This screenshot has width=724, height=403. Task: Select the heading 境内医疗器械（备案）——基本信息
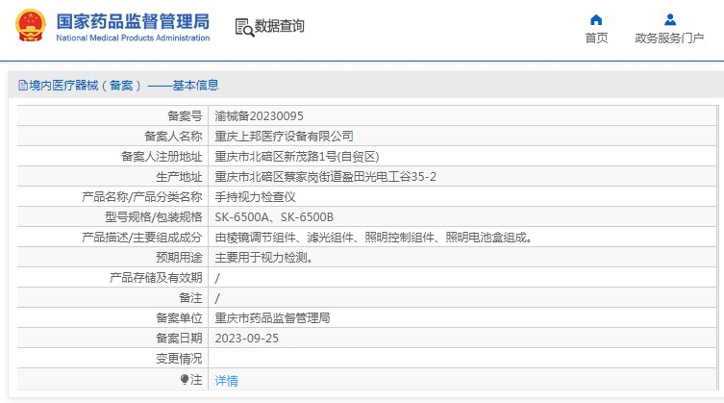[x=123, y=85]
